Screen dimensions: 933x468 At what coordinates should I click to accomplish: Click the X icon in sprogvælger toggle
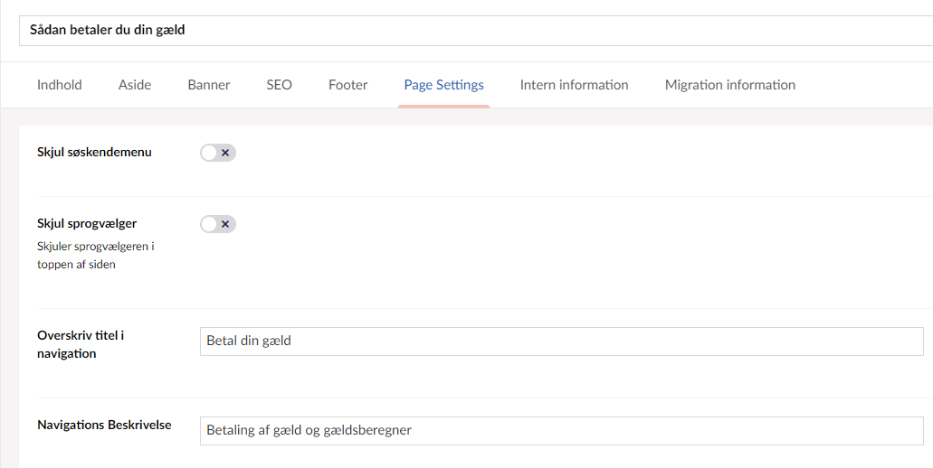tap(225, 224)
